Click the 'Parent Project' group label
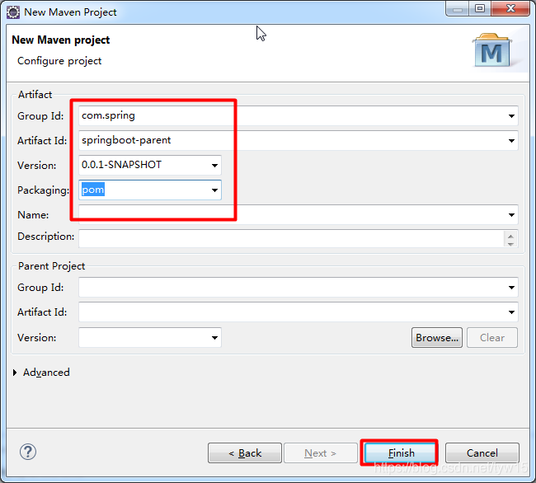The height and width of the screenshot is (483, 536). 51,266
